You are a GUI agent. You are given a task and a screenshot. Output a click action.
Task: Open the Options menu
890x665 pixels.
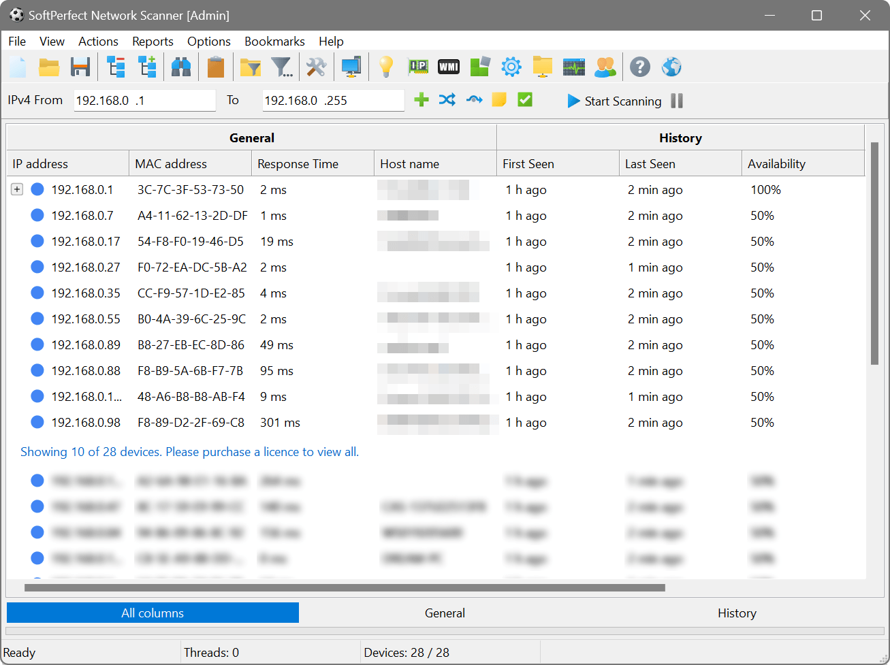[209, 42]
